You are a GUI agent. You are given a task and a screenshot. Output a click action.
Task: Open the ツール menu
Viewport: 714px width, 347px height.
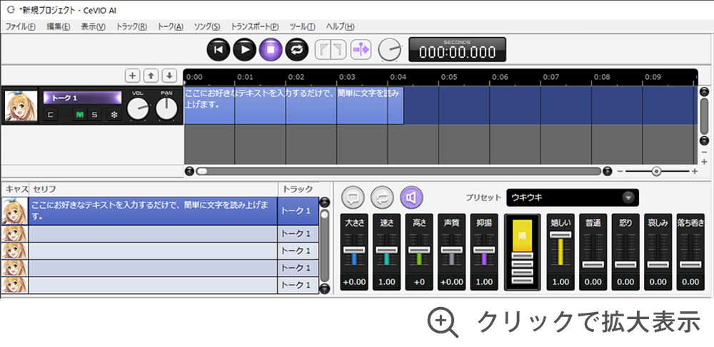(x=302, y=26)
